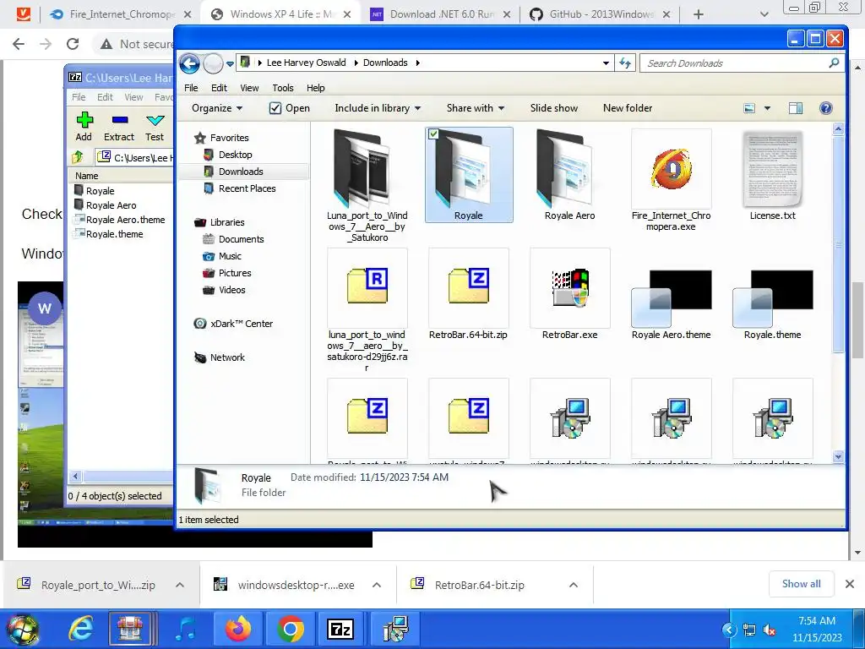The height and width of the screenshot is (649, 865).
Task: Open the File menu in Explorer
Action: [x=191, y=88]
